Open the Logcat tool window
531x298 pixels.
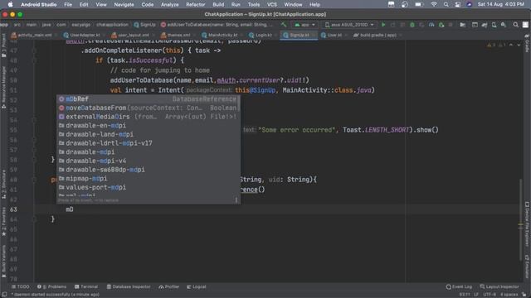(197, 286)
